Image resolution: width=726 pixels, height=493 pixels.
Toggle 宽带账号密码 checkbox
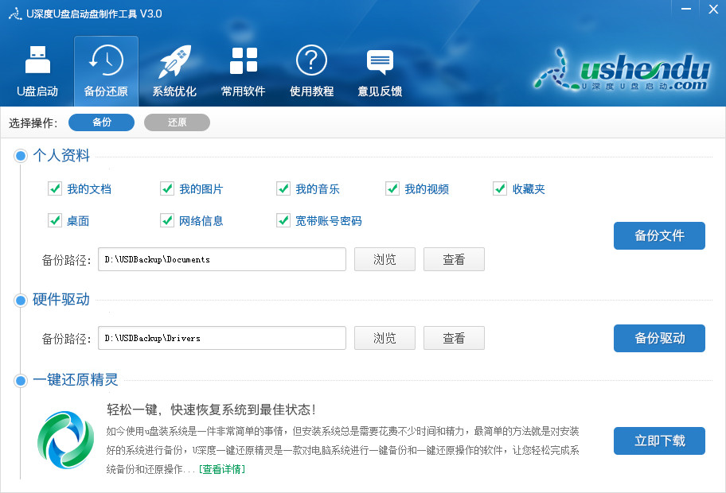[x=283, y=220]
